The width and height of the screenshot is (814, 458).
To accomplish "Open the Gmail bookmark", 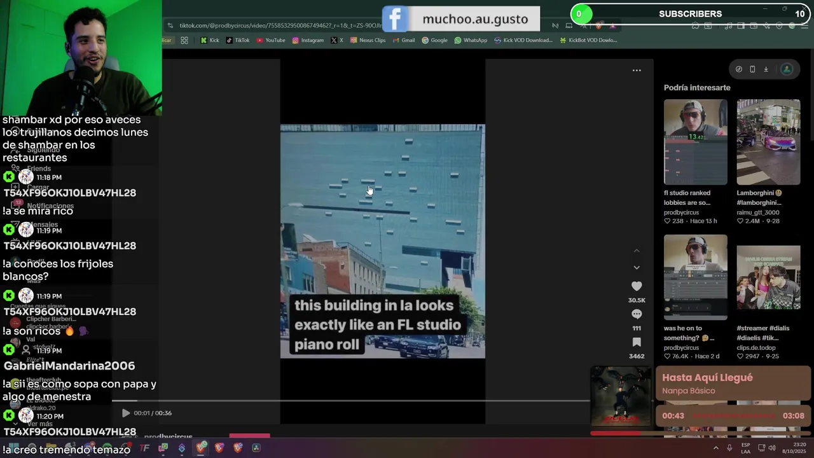I will [403, 40].
